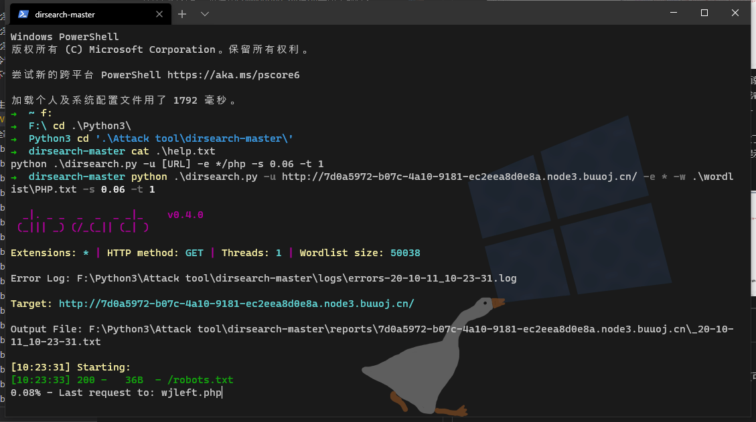756x422 pixels.
Task: Click the 1792 load time line
Action: click(x=123, y=100)
